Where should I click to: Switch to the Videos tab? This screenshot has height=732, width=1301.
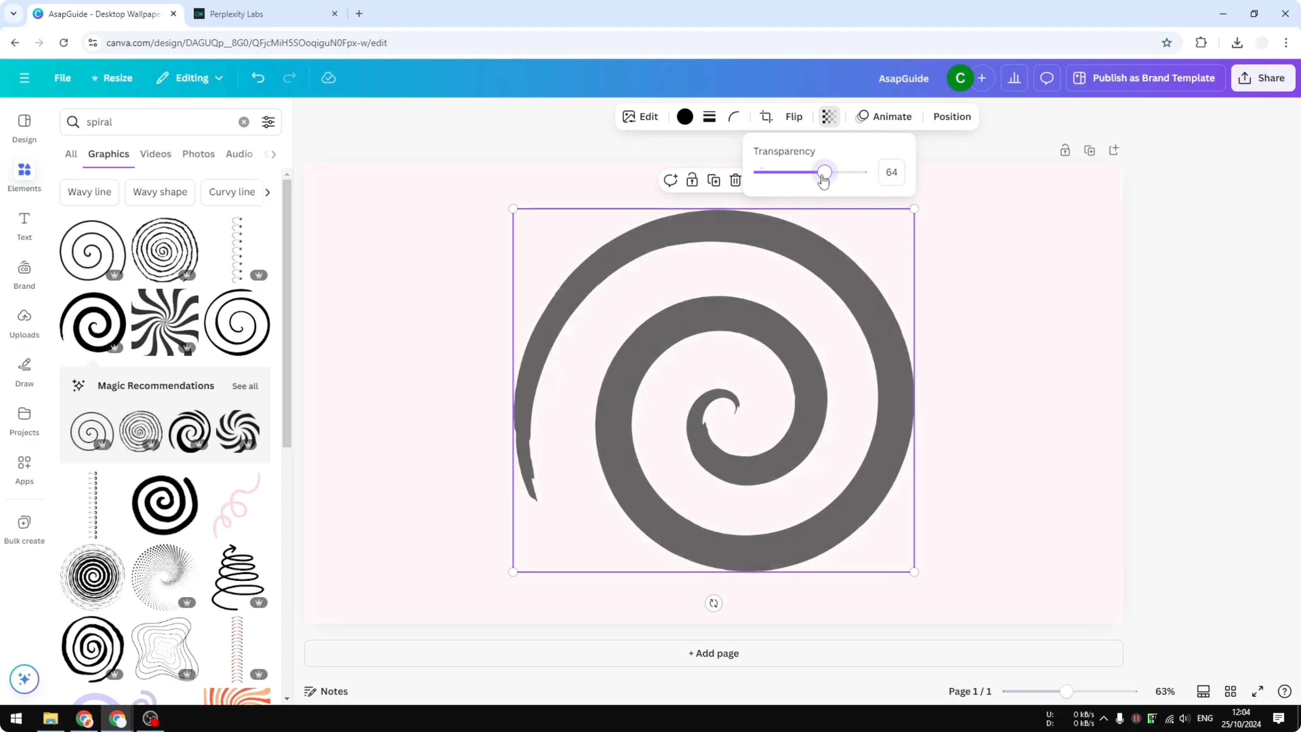tap(155, 153)
